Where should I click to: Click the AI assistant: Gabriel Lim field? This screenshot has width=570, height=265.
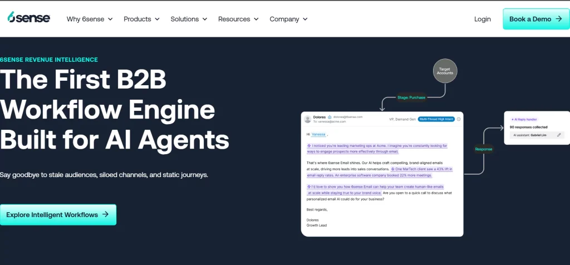pyautogui.click(x=537, y=135)
